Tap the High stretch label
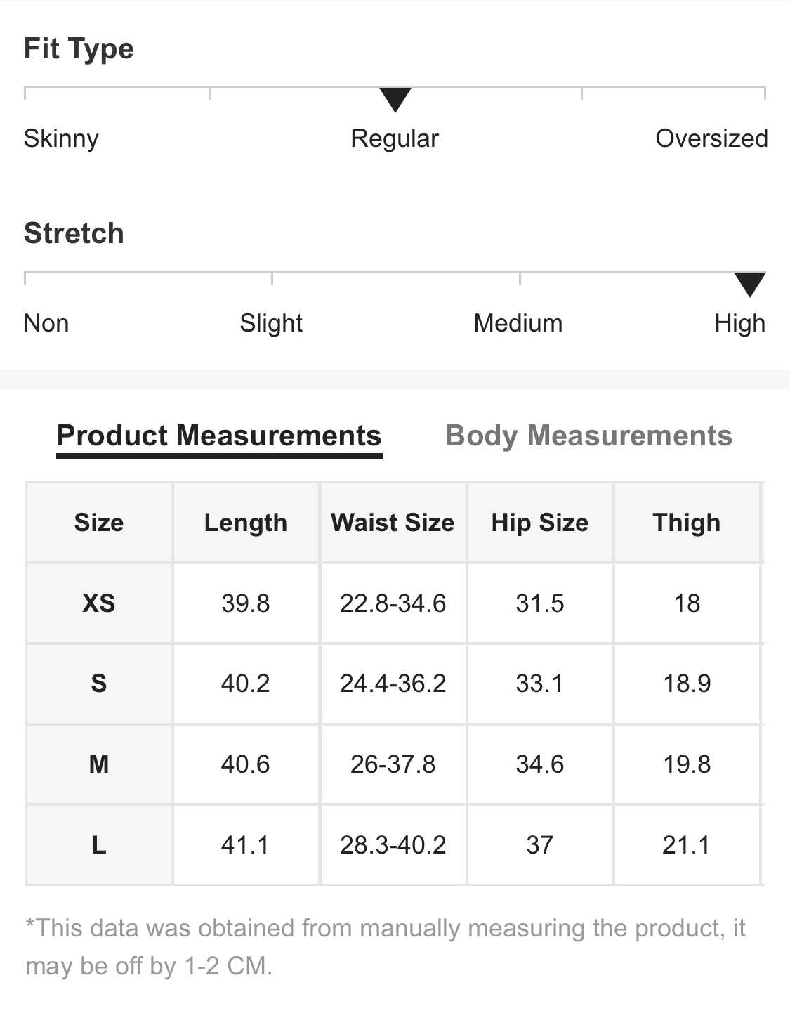The image size is (790, 1025). point(739,323)
